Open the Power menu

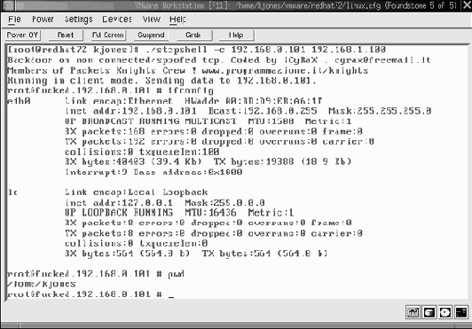[x=43, y=20]
